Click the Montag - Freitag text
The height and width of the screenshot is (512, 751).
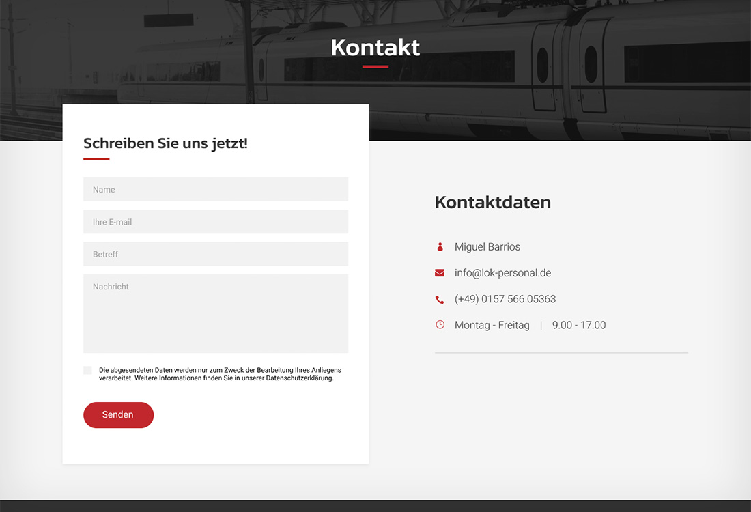point(492,325)
